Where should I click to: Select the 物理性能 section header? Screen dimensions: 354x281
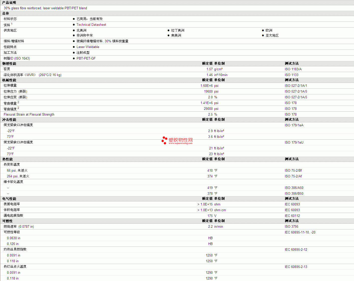tap(9, 64)
